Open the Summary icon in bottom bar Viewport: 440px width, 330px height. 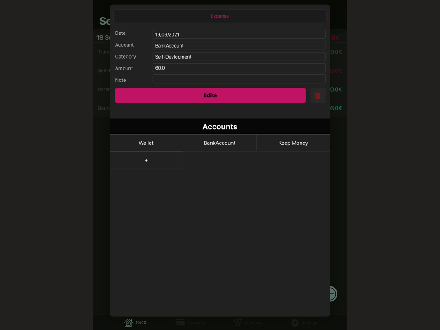click(238, 323)
